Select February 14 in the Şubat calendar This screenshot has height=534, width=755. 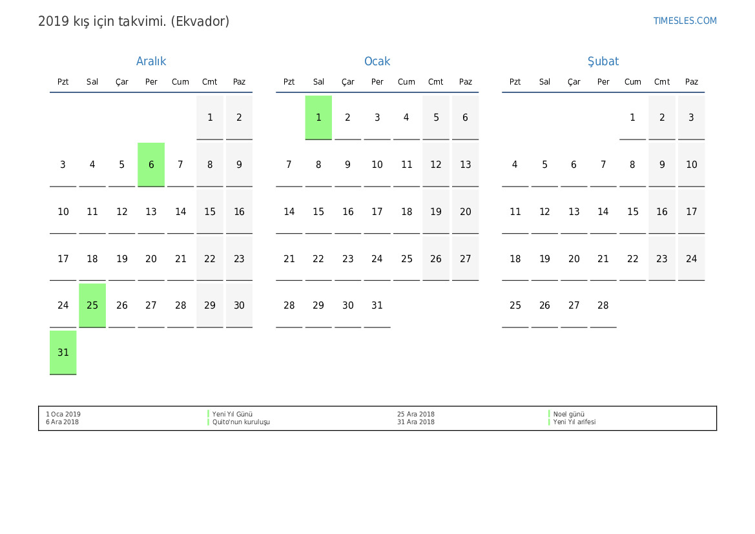(x=603, y=212)
